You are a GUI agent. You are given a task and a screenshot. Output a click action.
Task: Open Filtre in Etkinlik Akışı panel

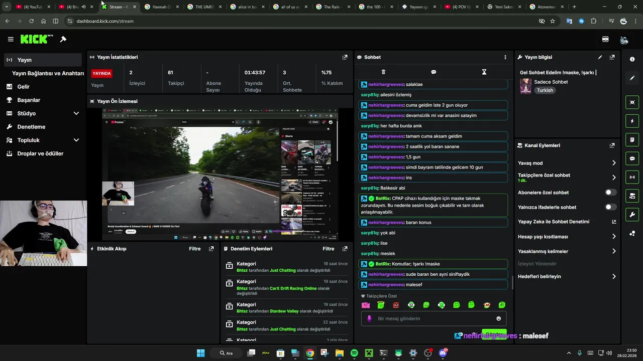[195, 249]
